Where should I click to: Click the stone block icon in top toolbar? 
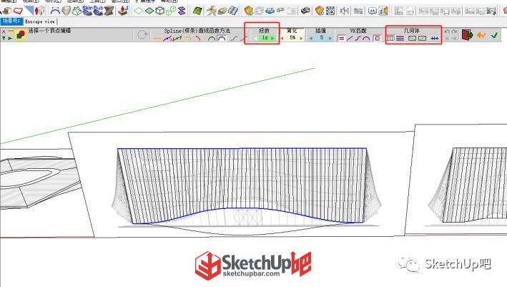[x=7, y=11]
